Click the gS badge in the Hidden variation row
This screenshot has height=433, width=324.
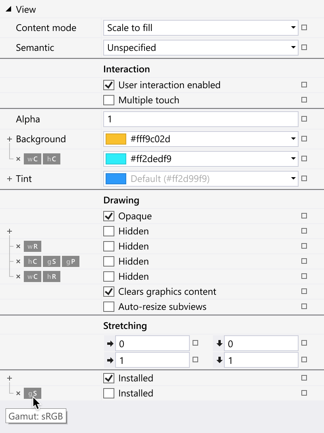click(51, 261)
